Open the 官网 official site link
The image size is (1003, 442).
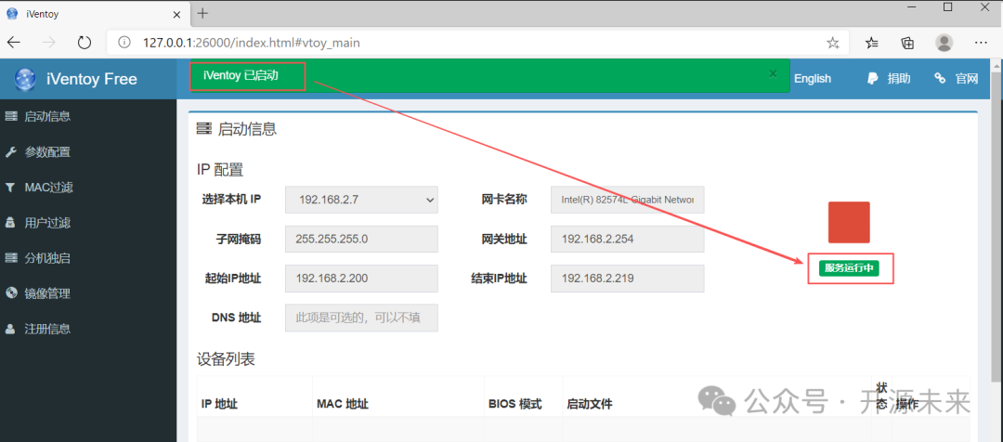(x=966, y=79)
